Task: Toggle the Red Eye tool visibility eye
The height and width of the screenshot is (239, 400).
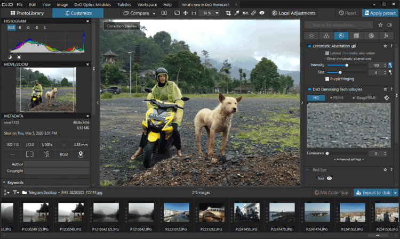Action: [329, 178]
